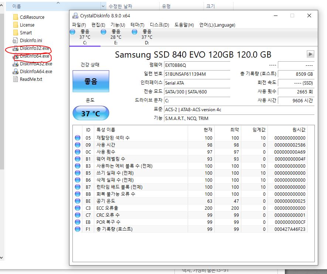The width and height of the screenshot is (327, 274).
Task: Open the 기능(U) menu
Action: tap(118, 25)
